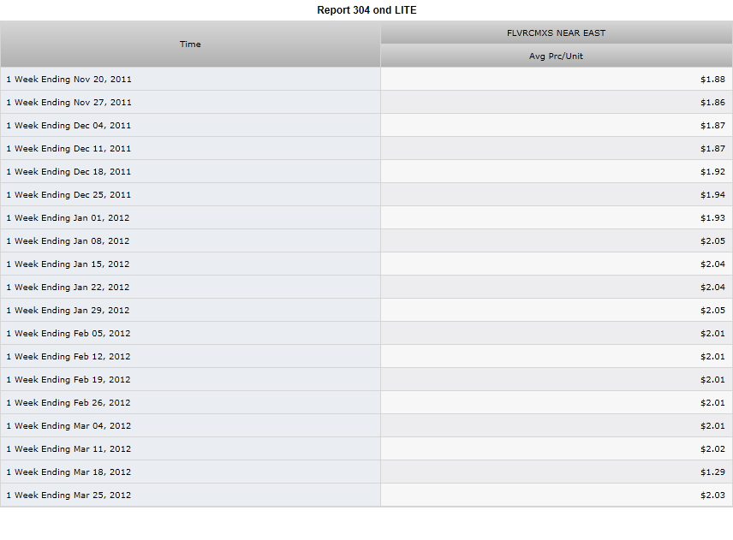Select row Week Ending Nov 20, 2011
This screenshot has height=540, width=733.
coord(366,79)
